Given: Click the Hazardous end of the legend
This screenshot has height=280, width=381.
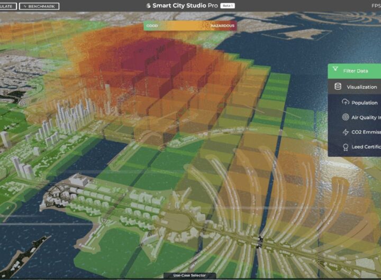Looking at the screenshot, I should click(222, 26).
